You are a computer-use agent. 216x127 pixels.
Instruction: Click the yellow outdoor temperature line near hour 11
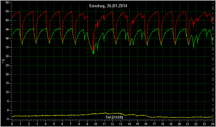click(104, 113)
